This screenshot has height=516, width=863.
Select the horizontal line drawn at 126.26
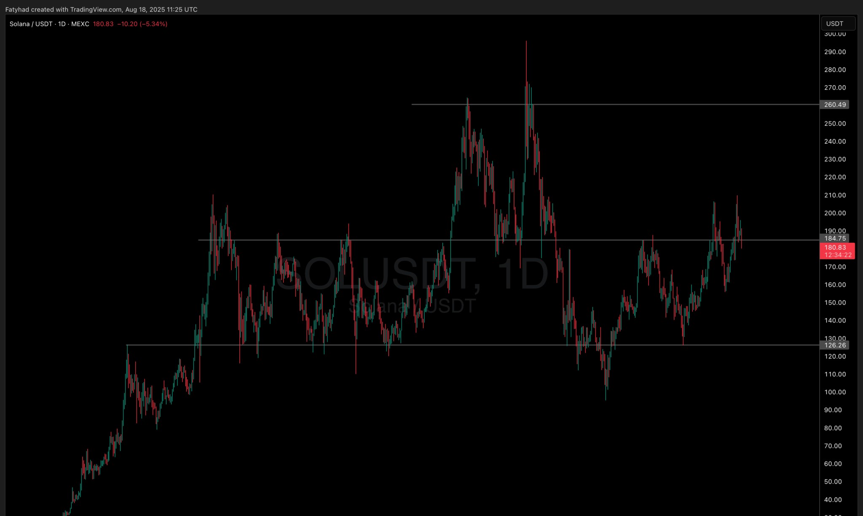coord(473,345)
